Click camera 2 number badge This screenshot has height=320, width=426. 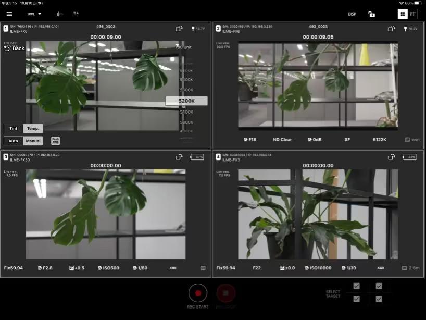218,29
